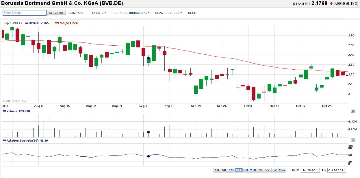The width and height of the screenshot is (360, 178).
Task: Select the Max time range
Action: 282,170
